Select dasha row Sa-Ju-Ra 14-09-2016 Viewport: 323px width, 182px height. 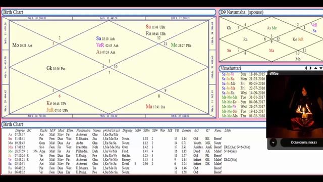point(243,93)
